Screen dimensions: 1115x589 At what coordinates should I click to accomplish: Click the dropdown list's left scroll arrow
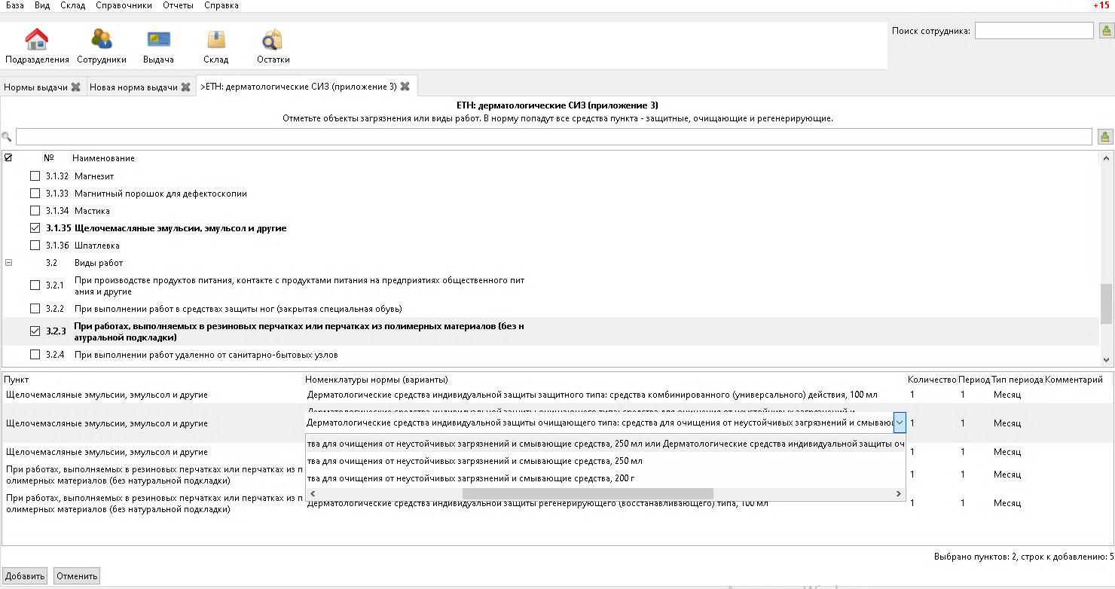pos(312,493)
